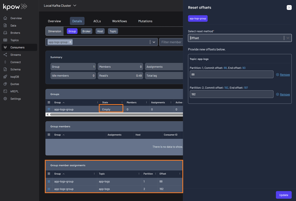The height and width of the screenshot is (201, 296).
Task: Select the Topic dimension toggle
Action: 113,31
